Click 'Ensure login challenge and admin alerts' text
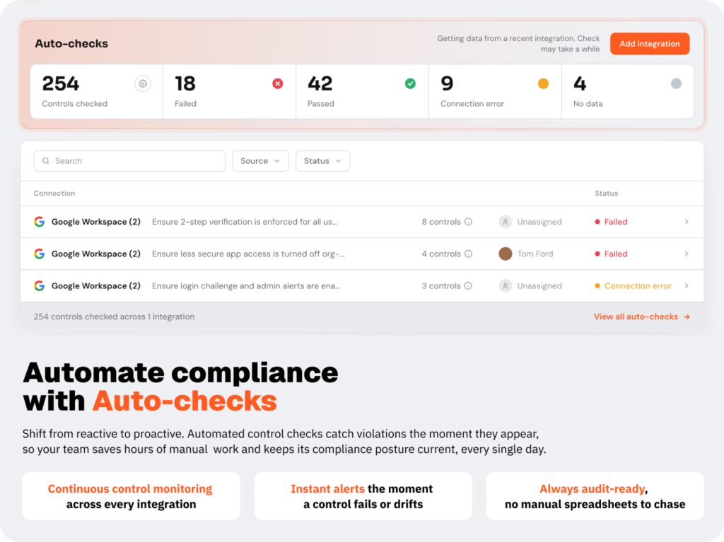 (246, 285)
